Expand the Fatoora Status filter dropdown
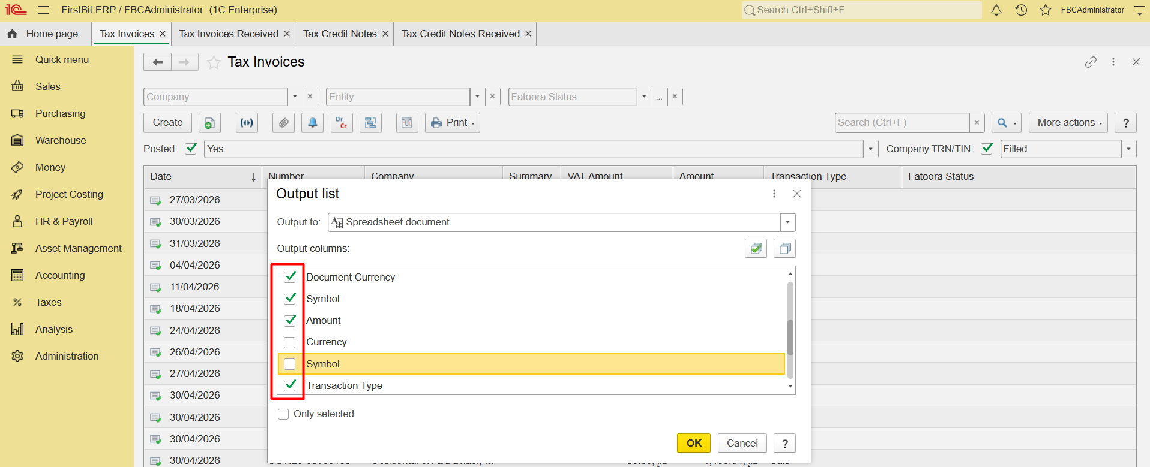 pyautogui.click(x=644, y=97)
